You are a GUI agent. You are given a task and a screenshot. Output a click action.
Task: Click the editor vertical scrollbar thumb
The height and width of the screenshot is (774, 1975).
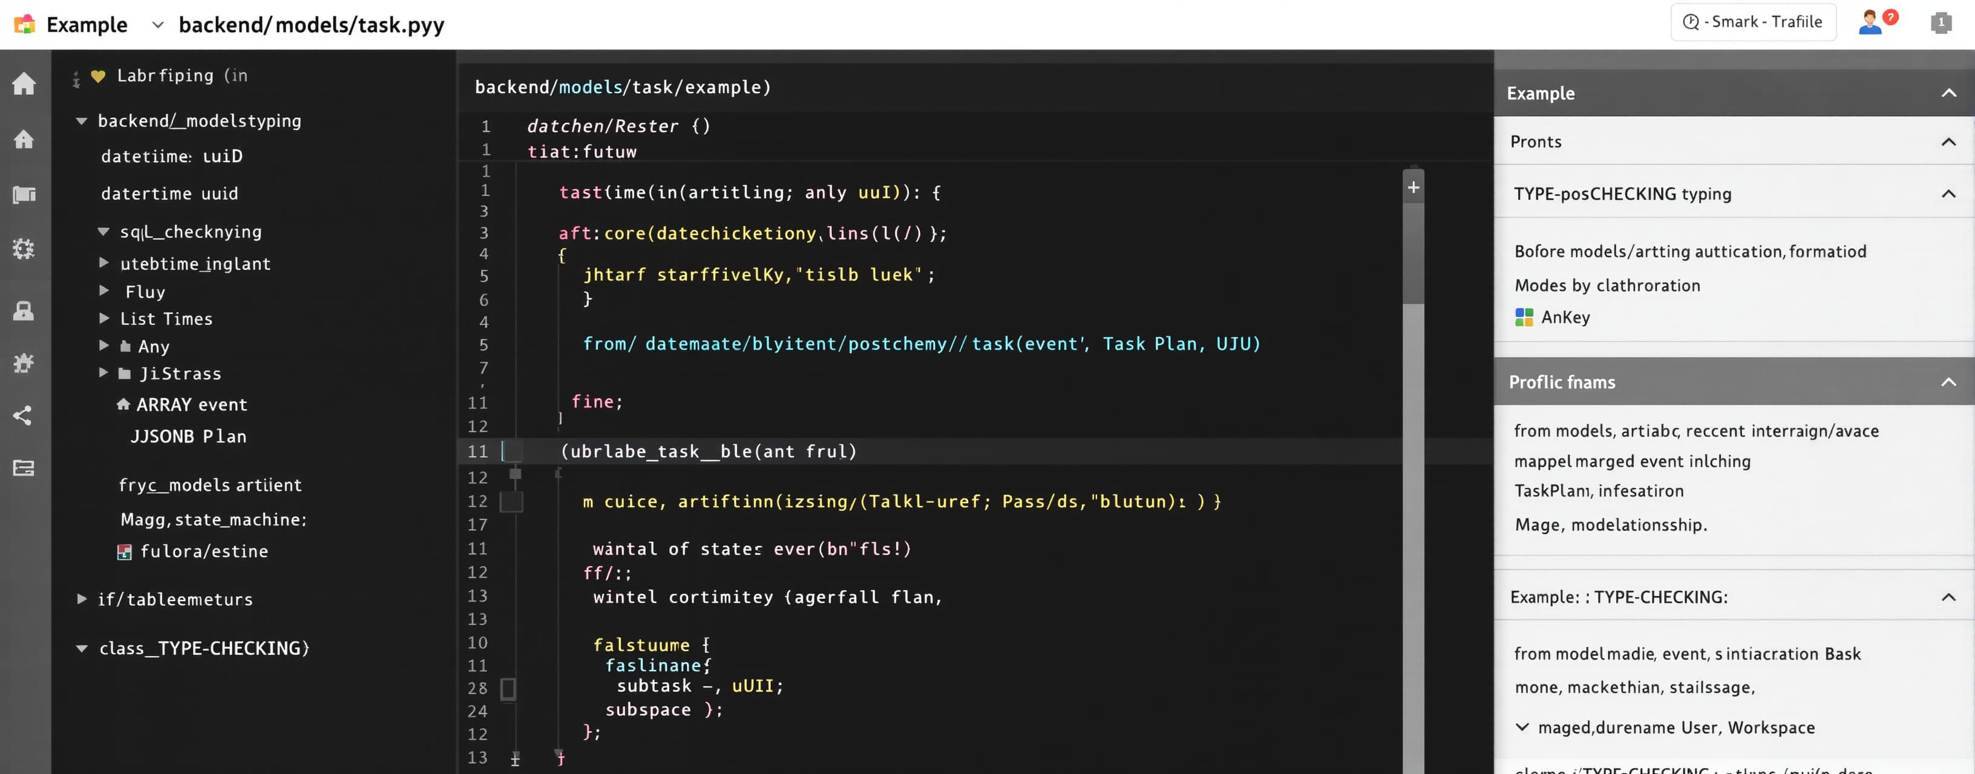(x=1413, y=253)
